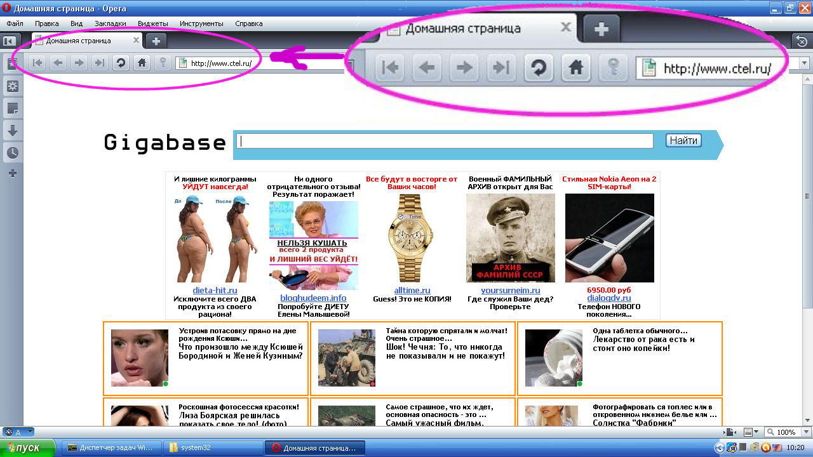
Task: Switch to system32 folder taskbar button
Action: [x=213, y=447]
